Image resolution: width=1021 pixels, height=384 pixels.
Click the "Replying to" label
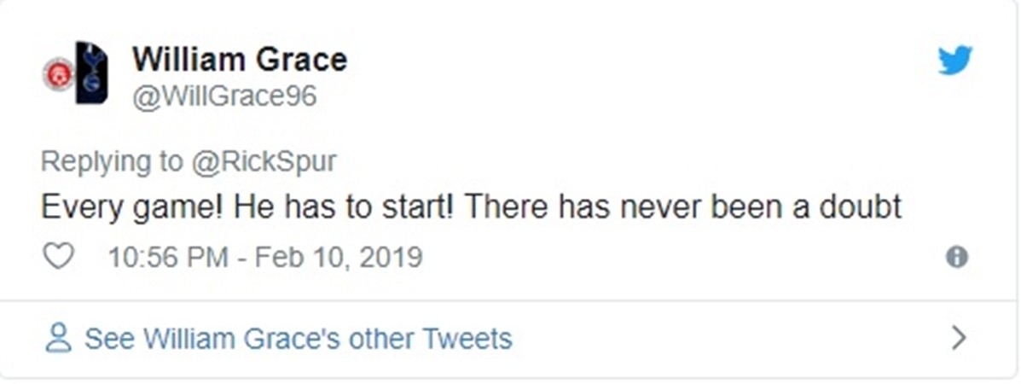coord(111,160)
